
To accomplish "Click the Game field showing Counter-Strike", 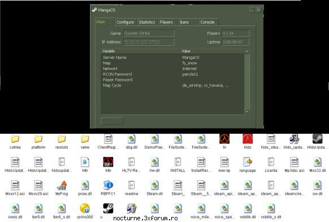I will click(149, 33).
